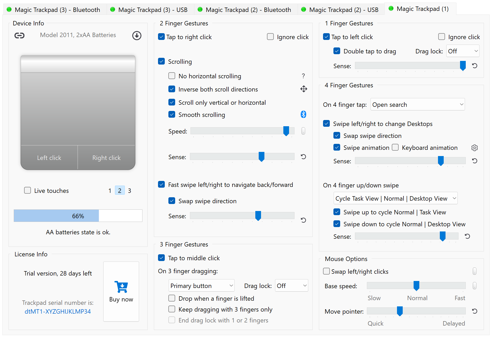
Task: Open the On 4 finger tap dropdown
Action: click(x=417, y=104)
